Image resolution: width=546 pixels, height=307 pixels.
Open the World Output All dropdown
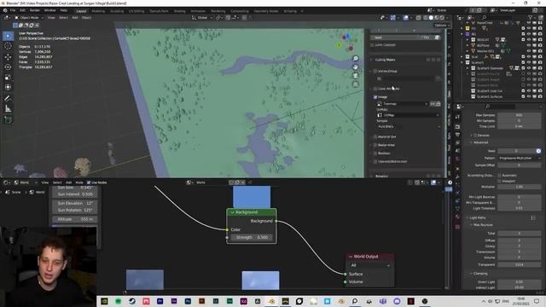coord(369,265)
